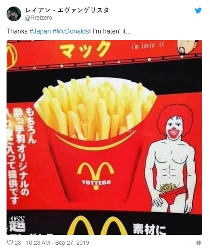Viewport: 210px width, 250px height.
Task: Click the Twitter bird logo
Action: (198, 11)
